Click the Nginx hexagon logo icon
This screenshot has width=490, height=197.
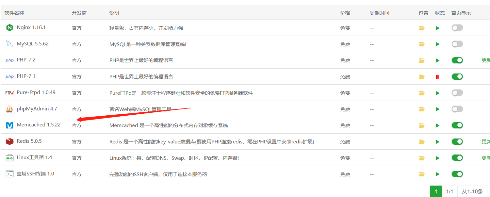tap(9, 28)
